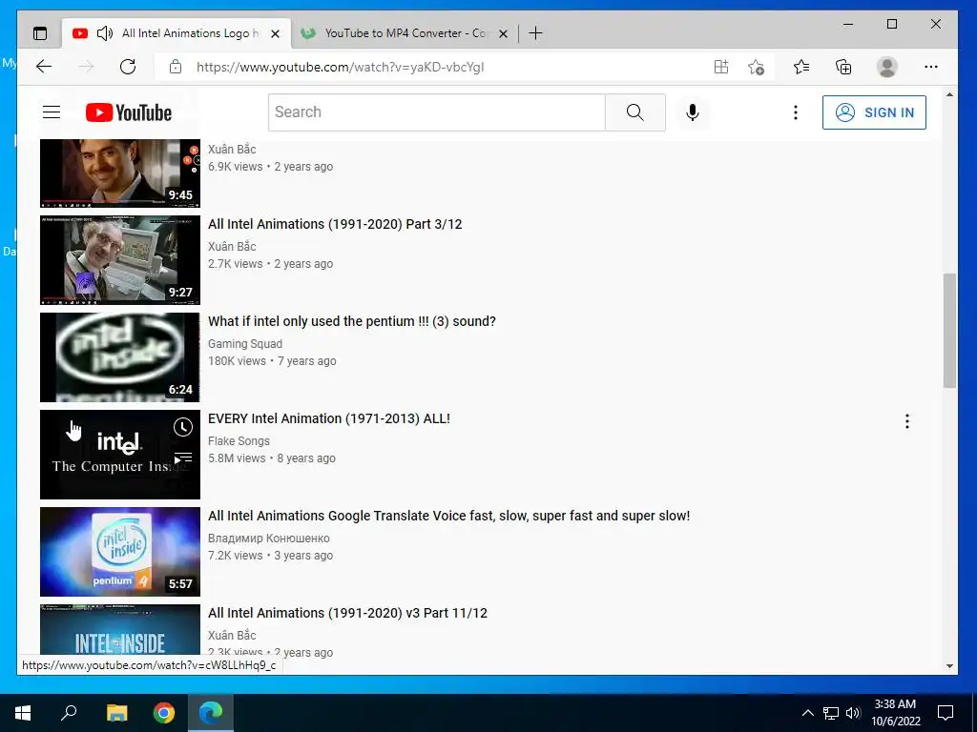The width and height of the screenshot is (977, 732).
Task: Open the tab actions menu icon
Action: pyautogui.click(x=40, y=33)
